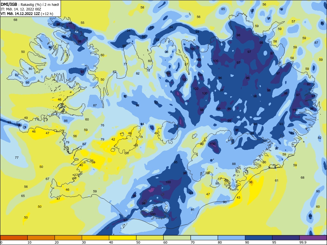
Task: Click the map value '65' off the southwest coast
Action: pos(23,196)
